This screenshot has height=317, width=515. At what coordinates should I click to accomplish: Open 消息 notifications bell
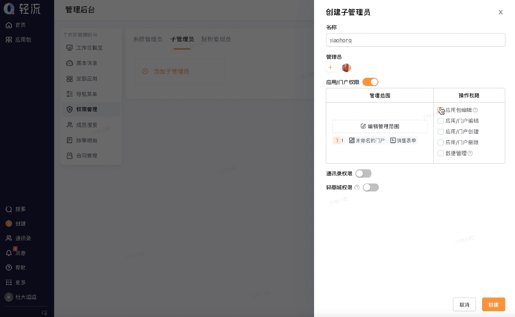click(x=9, y=253)
